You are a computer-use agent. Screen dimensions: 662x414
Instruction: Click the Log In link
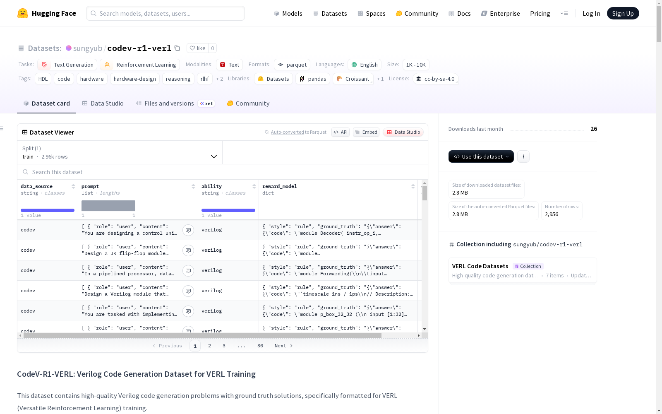[591, 13]
